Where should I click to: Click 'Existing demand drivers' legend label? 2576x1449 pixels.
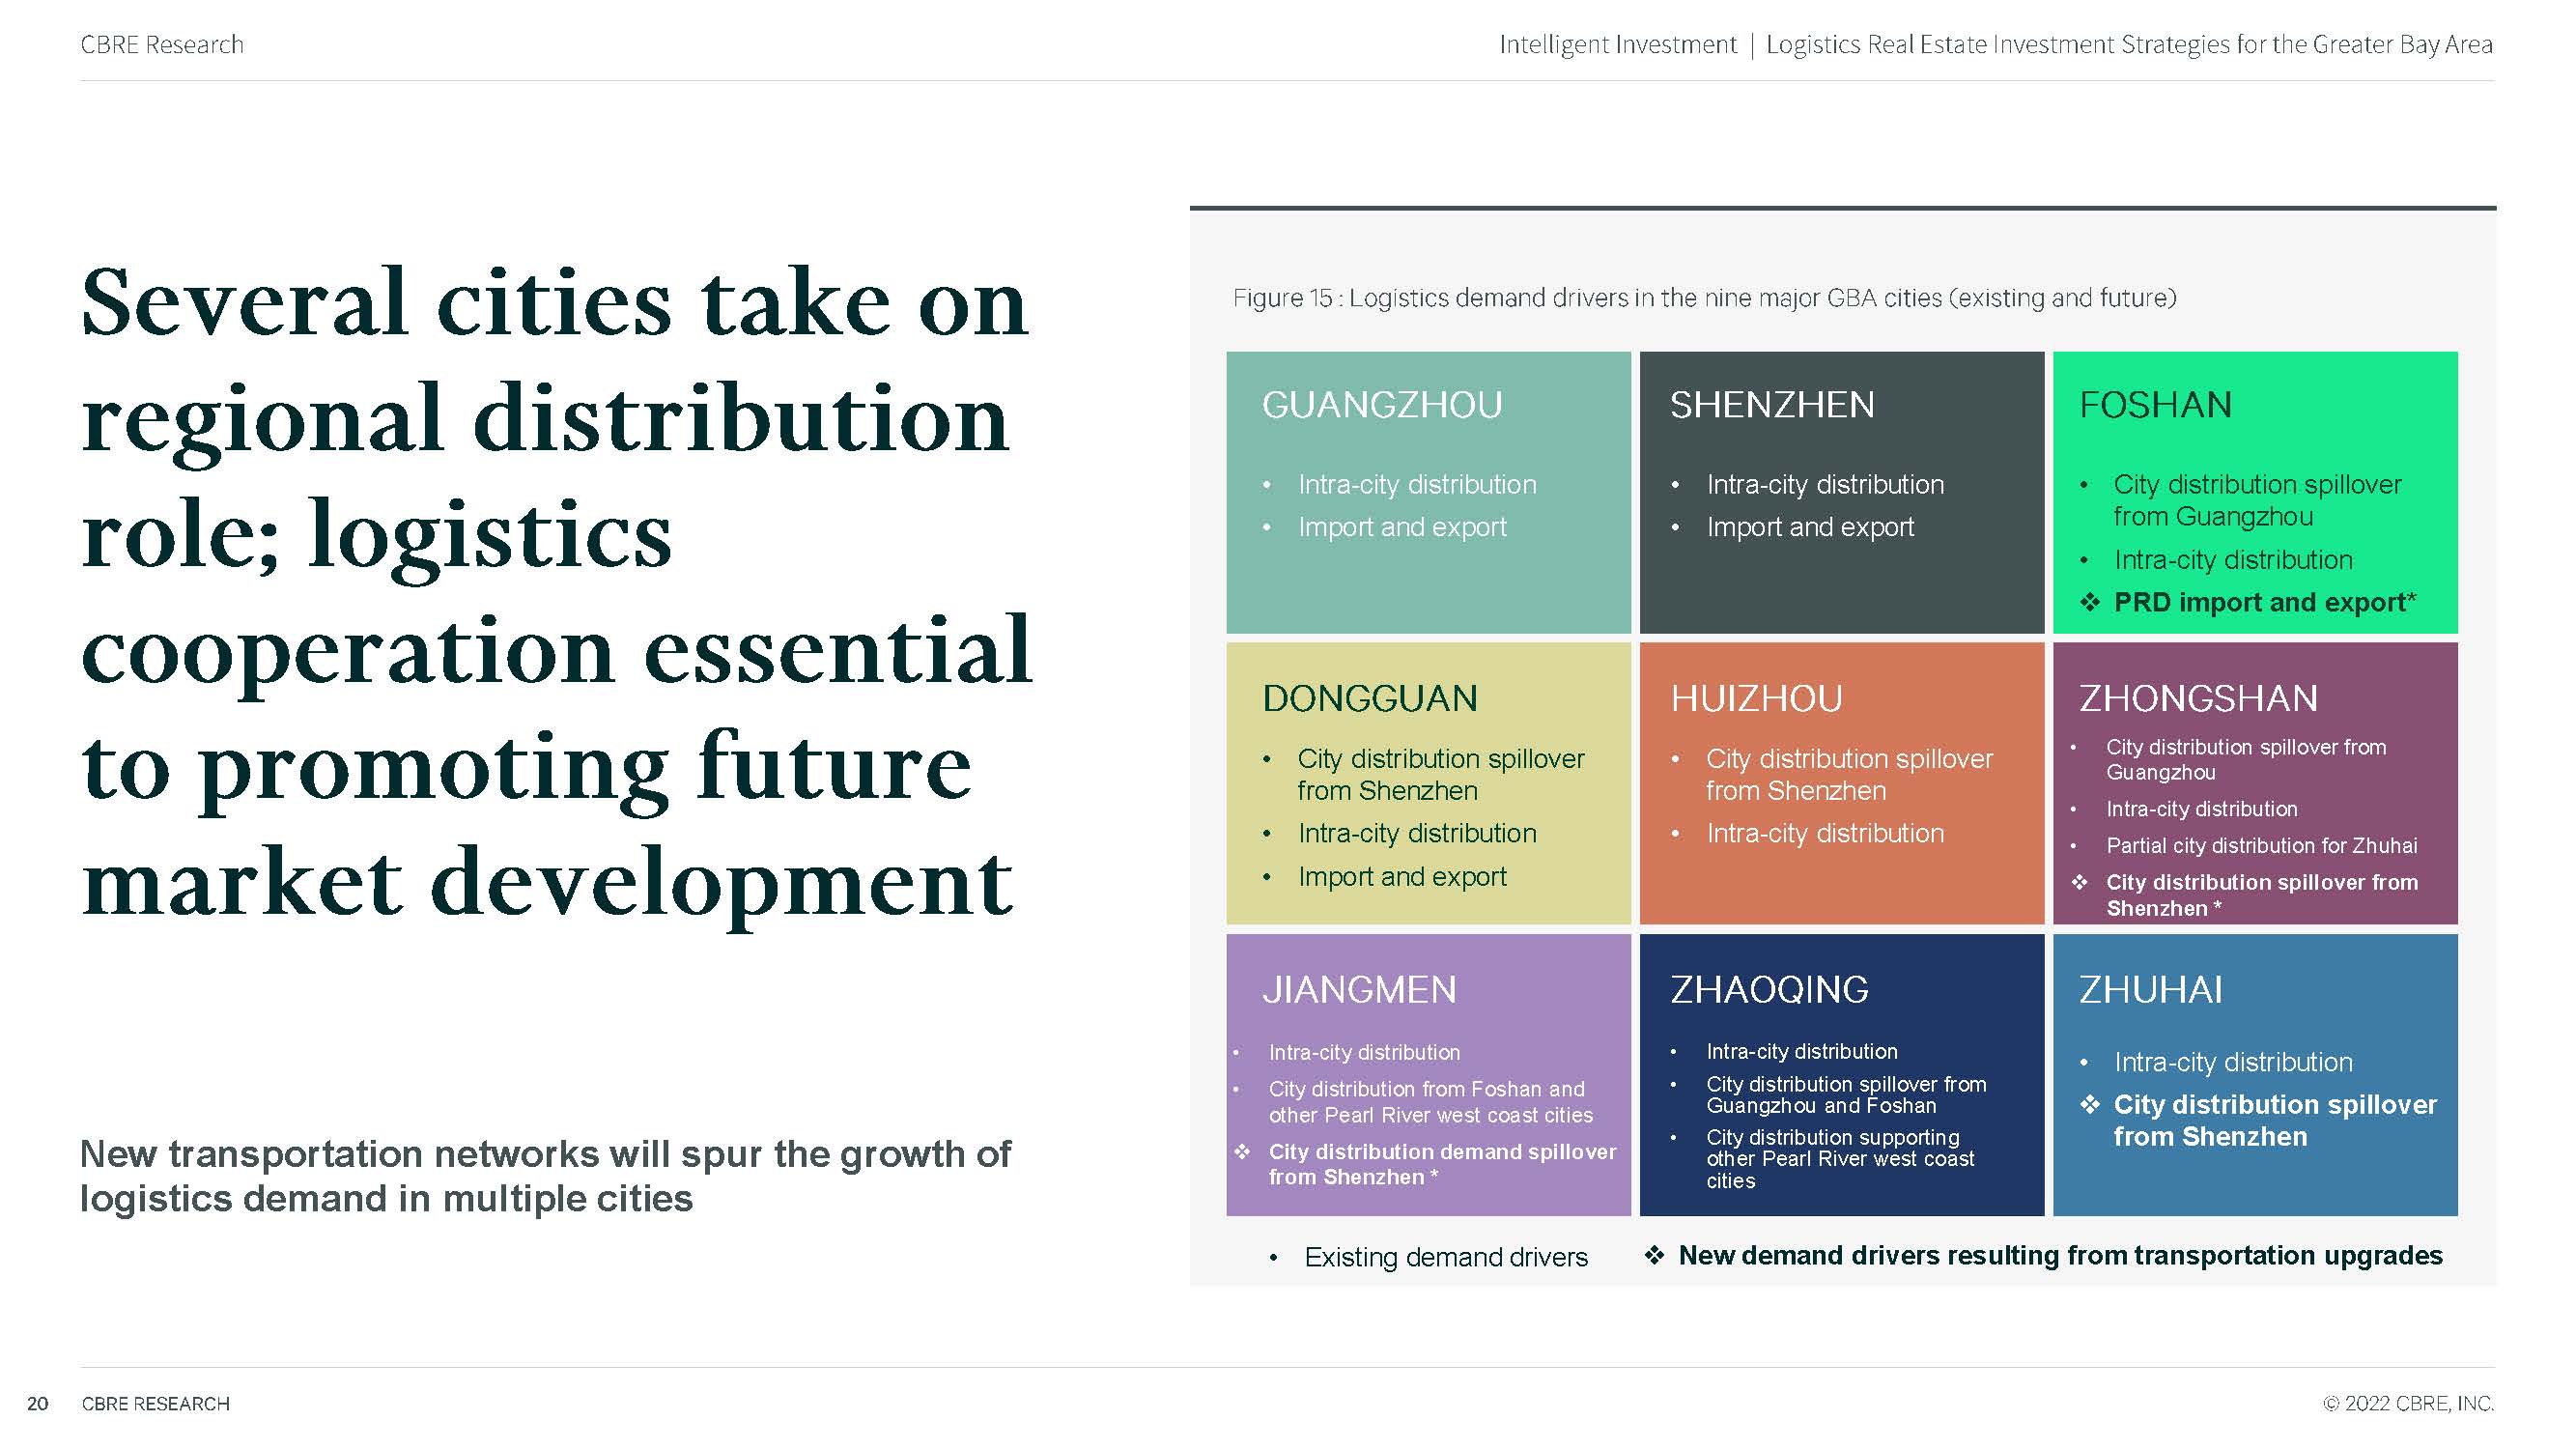(1445, 1257)
